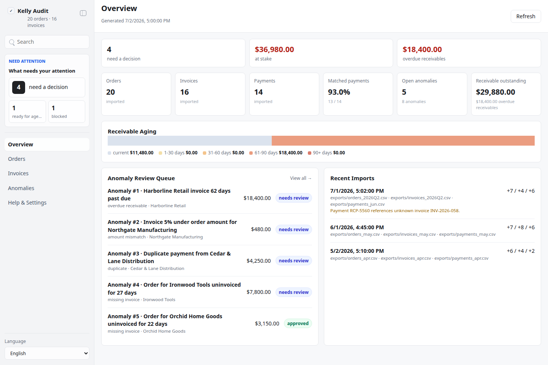Open Anomaly #1 Harborline Retail invoice row
Viewport: 548px width, 365px height.
pyautogui.click(x=210, y=198)
